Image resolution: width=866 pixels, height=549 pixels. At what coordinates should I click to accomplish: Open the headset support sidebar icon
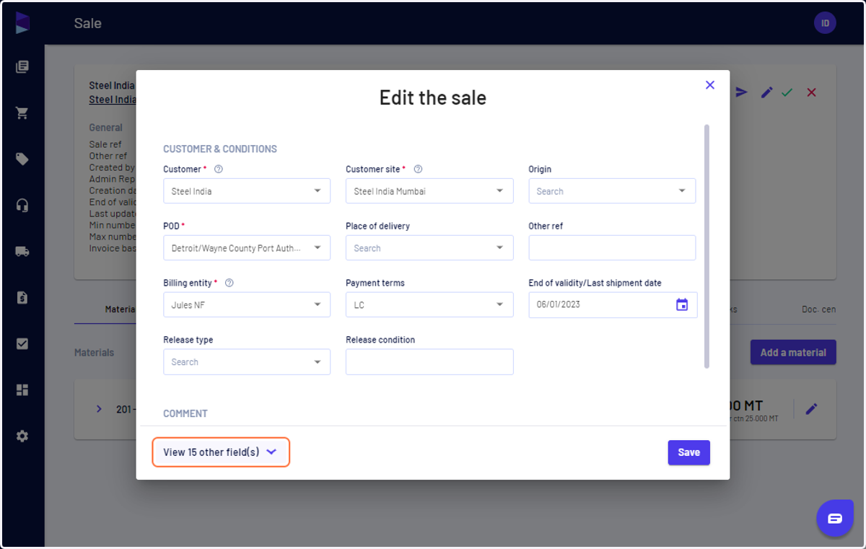[x=22, y=206]
